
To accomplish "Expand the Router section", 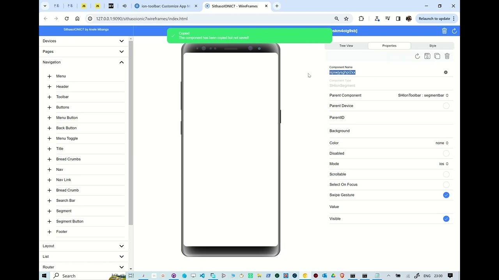I will (83, 267).
